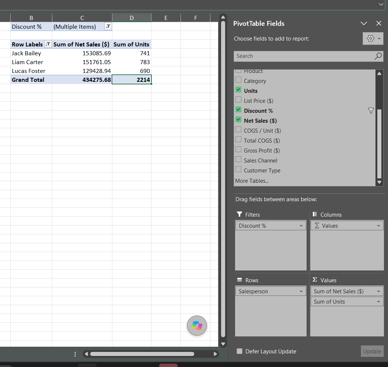The height and width of the screenshot is (367, 388).
Task: Open the PivotTable Fields task pane options chevron
Action: point(364,23)
